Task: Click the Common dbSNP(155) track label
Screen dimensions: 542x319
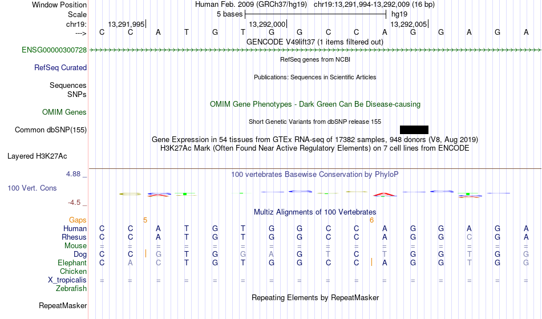Action: [x=51, y=130]
